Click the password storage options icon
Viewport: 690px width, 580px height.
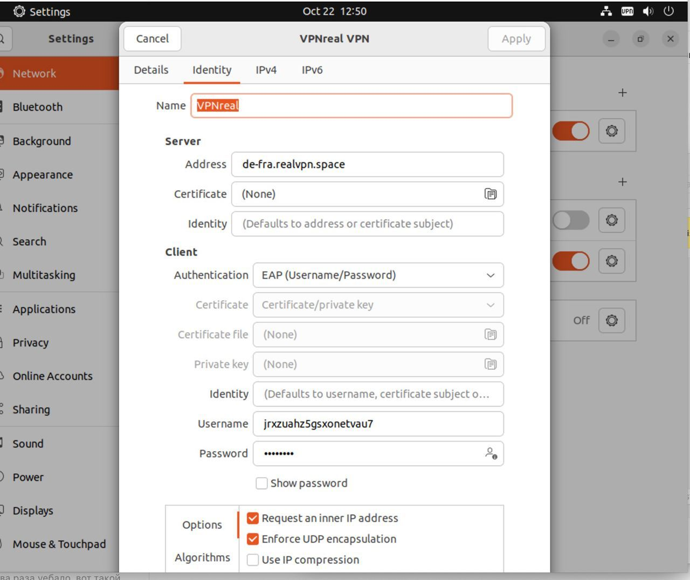(491, 453)
